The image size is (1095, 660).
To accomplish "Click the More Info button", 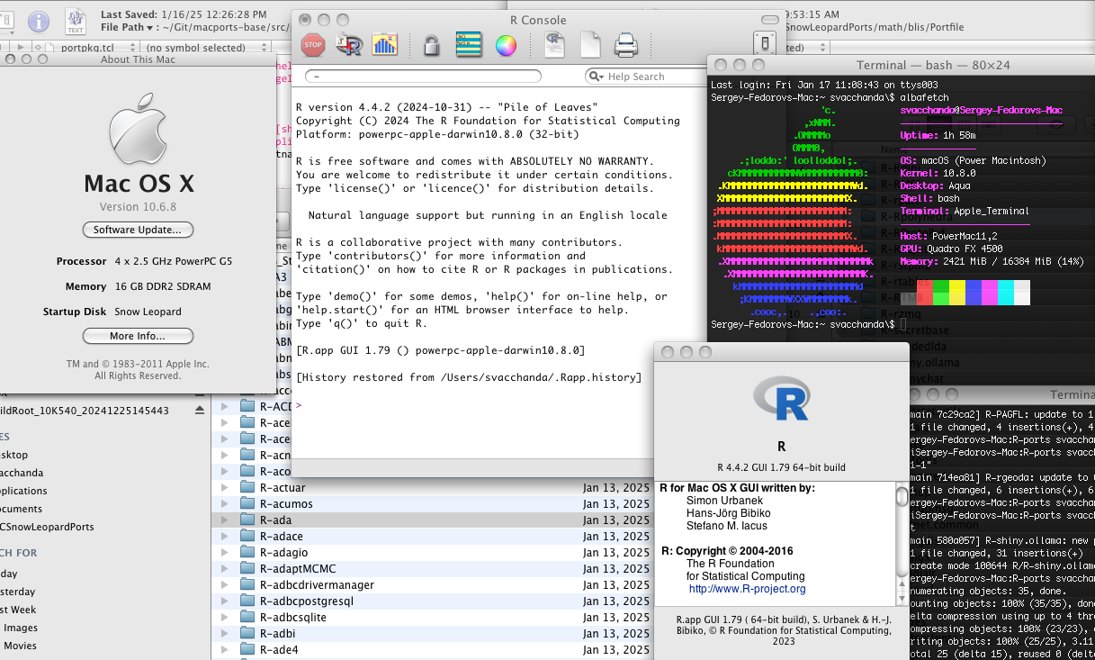I will tap(138, 336).
